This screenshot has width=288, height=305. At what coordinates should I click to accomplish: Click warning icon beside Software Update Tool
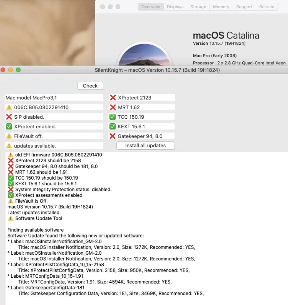11,218
